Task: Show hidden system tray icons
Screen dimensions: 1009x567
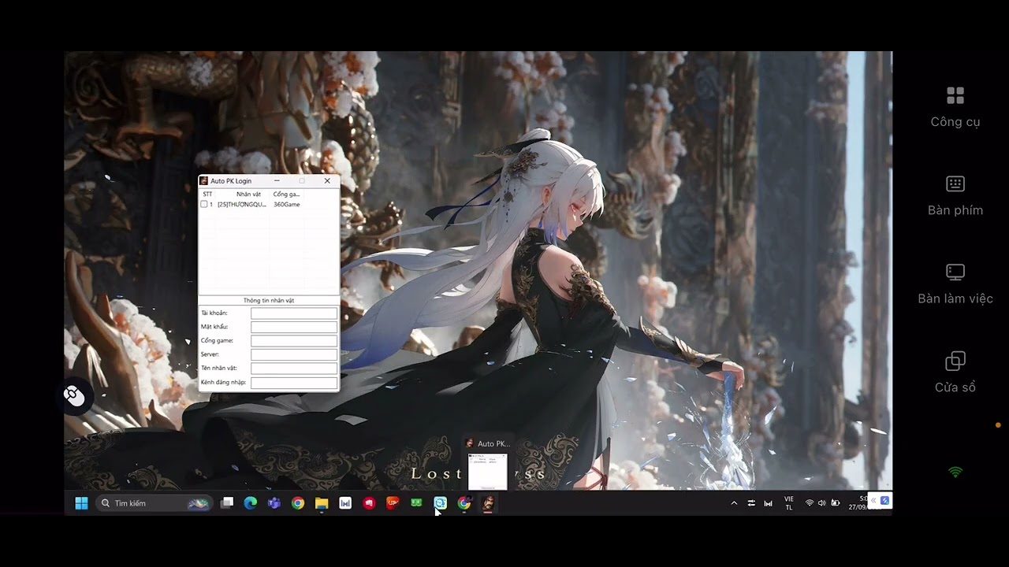Action: pos(734,503)
